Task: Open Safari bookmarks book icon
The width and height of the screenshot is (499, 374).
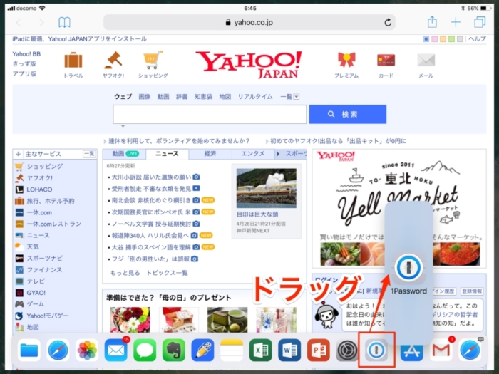Action: (65, 22)
